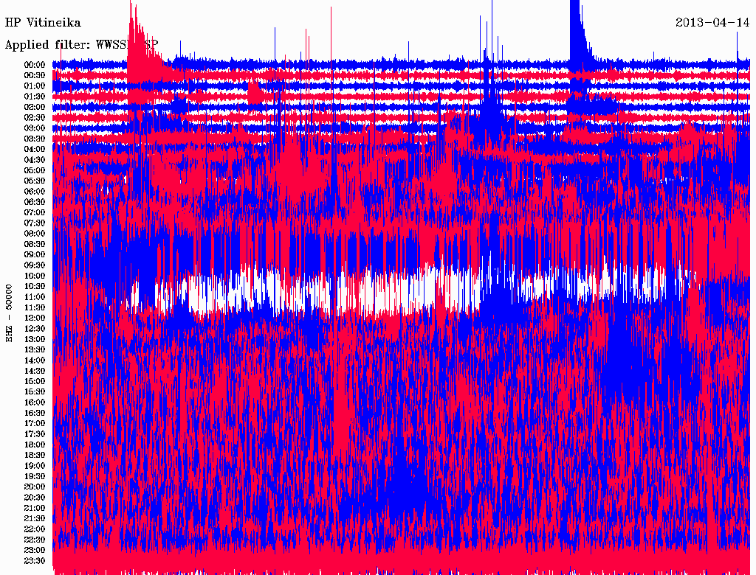Screen dimensions: 756x575
Task: Click the 13:30 time label
Action: coord(35,350)
